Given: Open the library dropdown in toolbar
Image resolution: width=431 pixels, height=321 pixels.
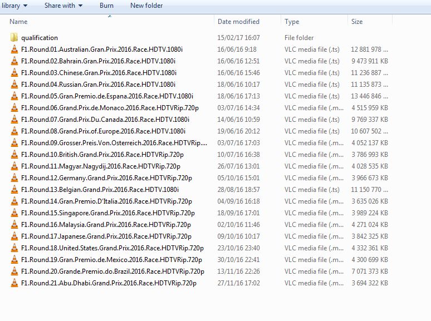Looking at the screenshot, I should pos(14,6).
